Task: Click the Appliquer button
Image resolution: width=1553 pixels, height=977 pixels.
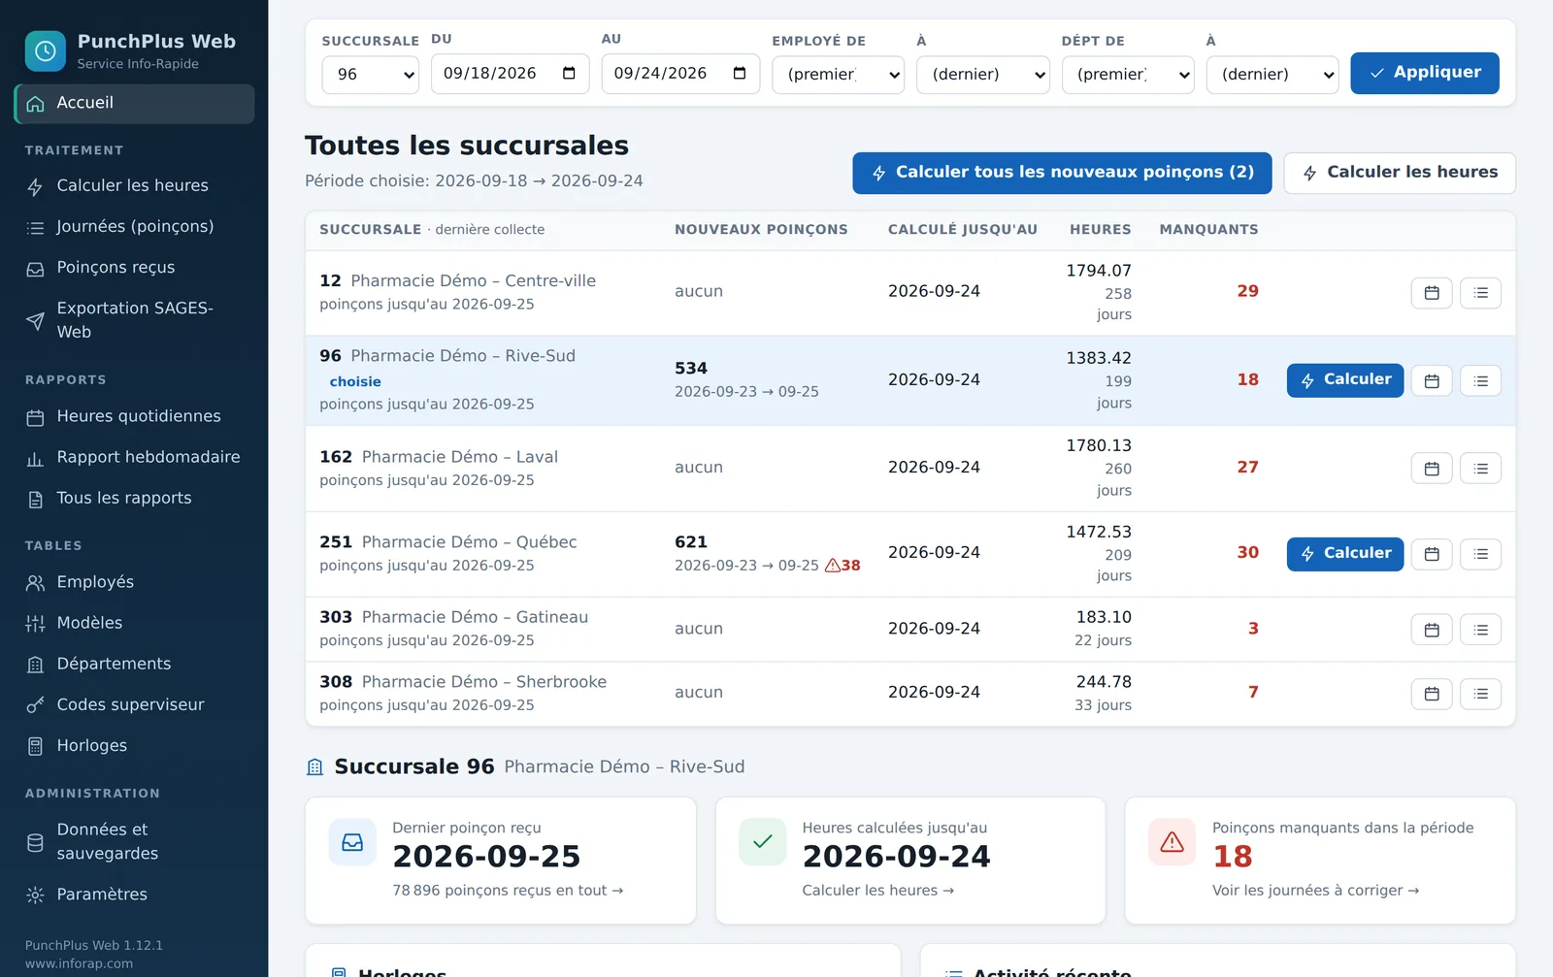Action: tap(1424, 73)
